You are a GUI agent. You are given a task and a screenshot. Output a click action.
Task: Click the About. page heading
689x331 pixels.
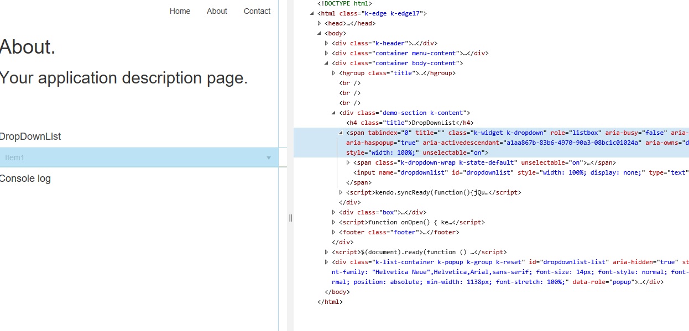point(28,47)
